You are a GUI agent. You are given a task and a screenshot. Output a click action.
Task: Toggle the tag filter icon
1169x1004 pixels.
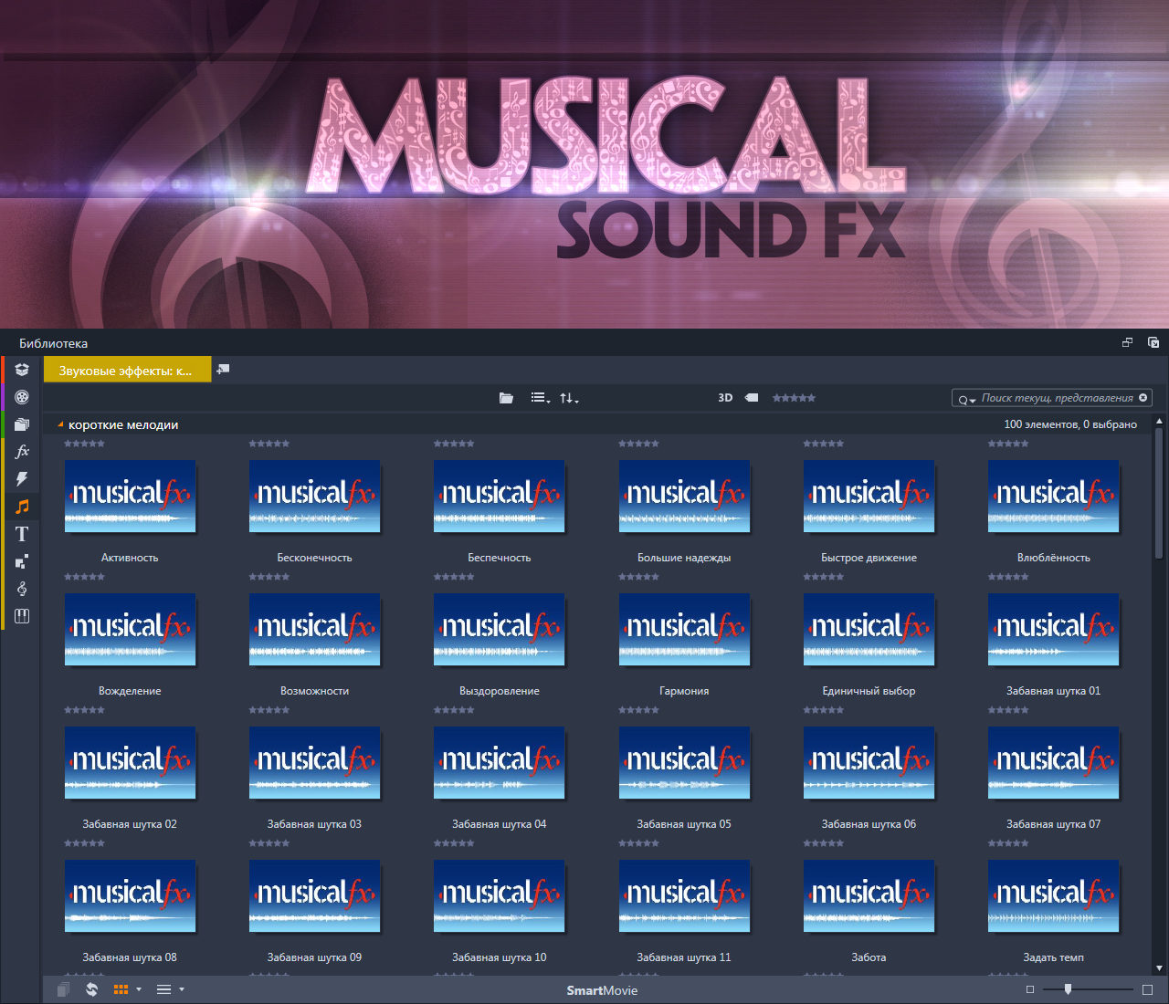tap(752, 398)
